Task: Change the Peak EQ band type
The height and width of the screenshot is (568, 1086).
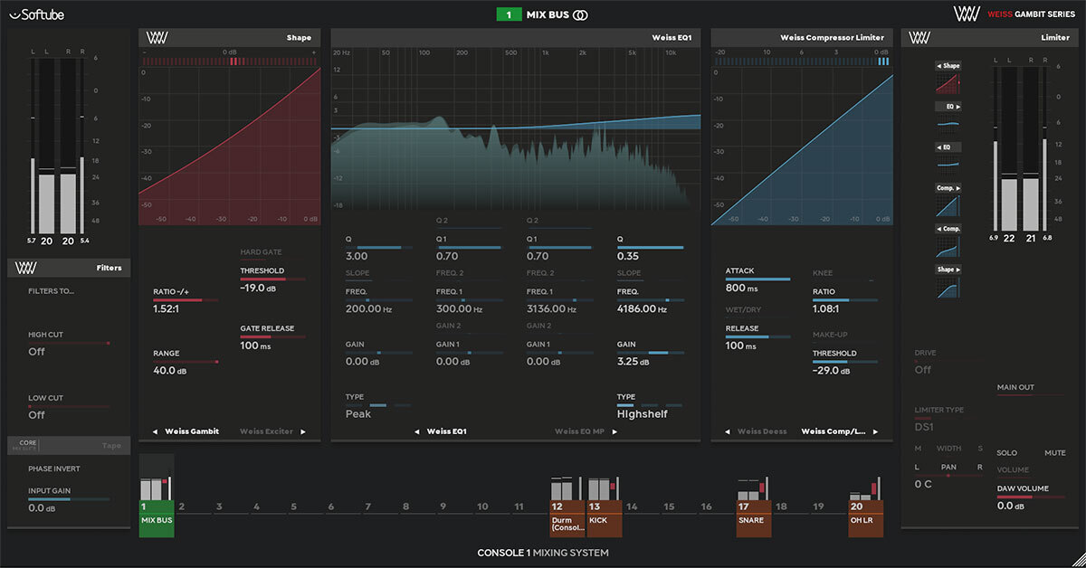Action: pos(377,405)
